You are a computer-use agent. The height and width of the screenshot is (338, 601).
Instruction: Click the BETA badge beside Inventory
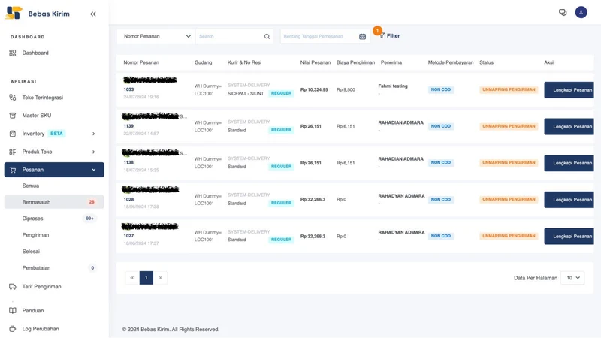pyautogui.click(x=56, y=134)
